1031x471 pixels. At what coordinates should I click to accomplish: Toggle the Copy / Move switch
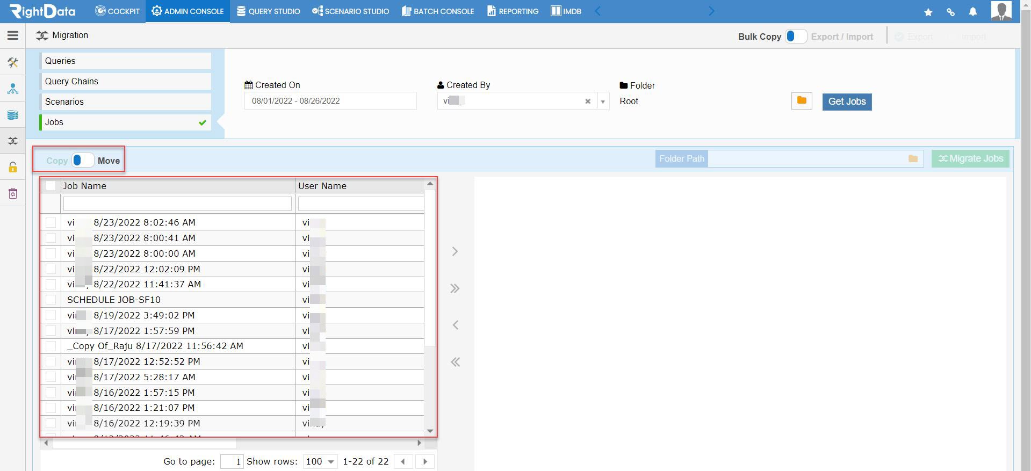coord(83,160)
